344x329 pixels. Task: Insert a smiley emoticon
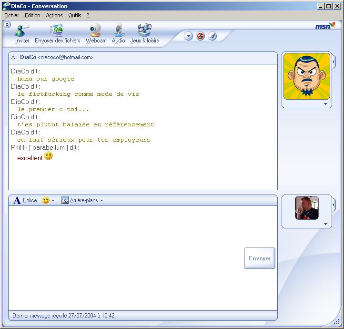click(46, 200)
